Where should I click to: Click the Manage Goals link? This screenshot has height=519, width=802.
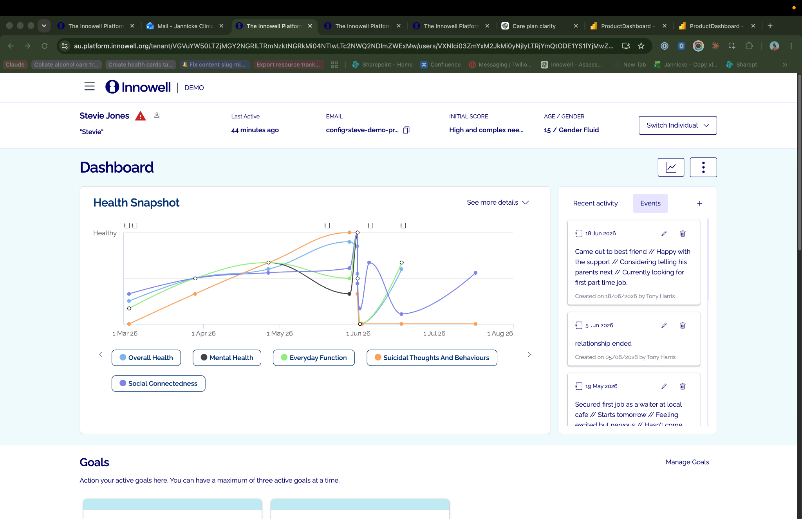pyautogui.click(x=687, y=462)
